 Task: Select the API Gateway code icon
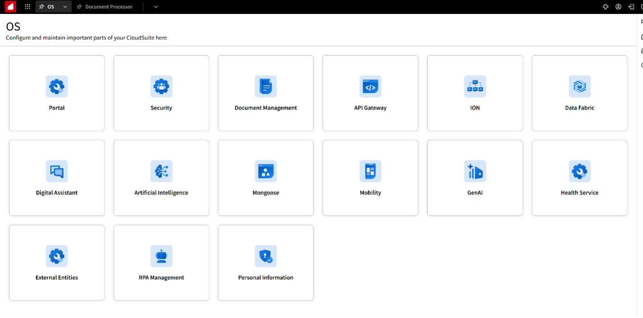(370, 86)
